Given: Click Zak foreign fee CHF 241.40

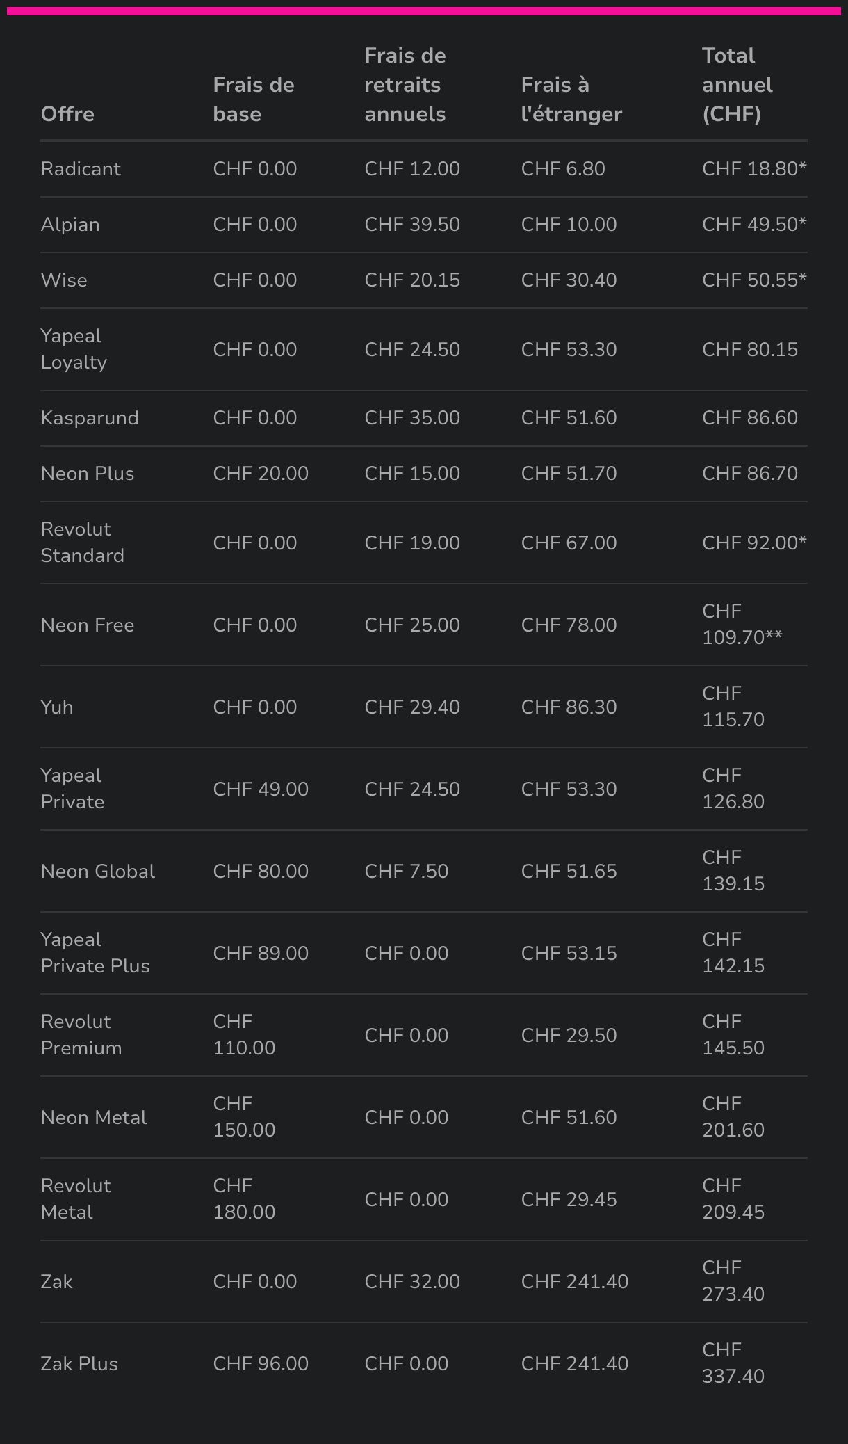Looking at the screenshot, I should 574,1282.
